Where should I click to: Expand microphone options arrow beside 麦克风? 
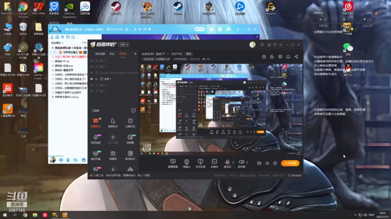[233, 163]
